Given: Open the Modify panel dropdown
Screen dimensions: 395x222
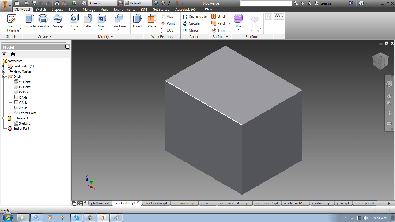Looking at the screenshot, I should 106,37.
